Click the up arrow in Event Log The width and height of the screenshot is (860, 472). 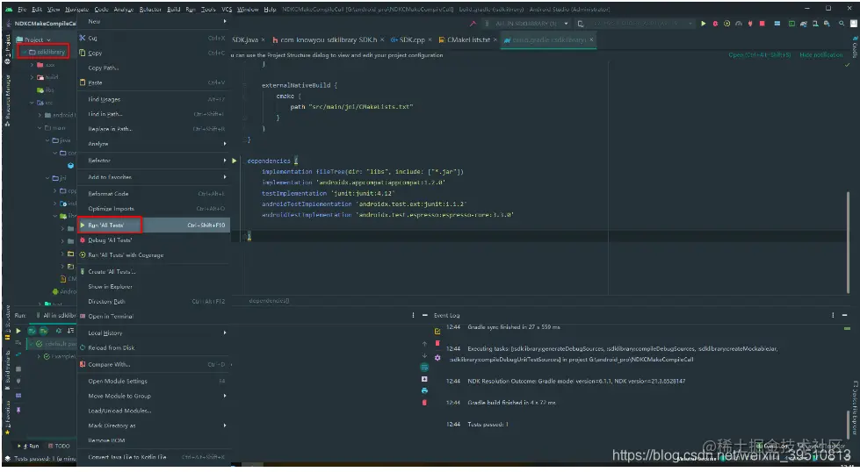pos(424,344)
